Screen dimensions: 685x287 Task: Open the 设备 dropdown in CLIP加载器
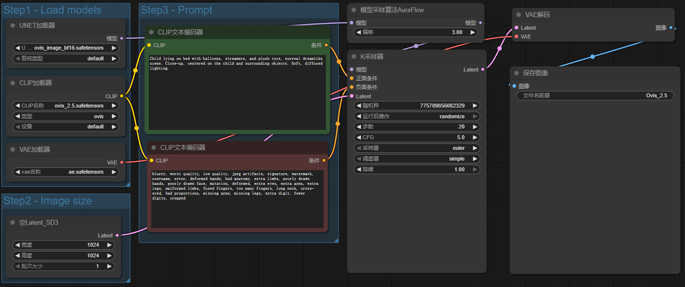tap(66, 126)
